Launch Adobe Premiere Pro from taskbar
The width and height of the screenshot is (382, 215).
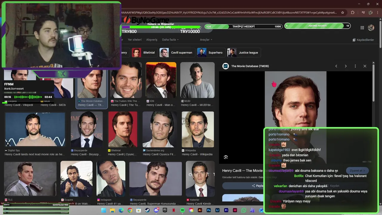[x=226, y=211]
